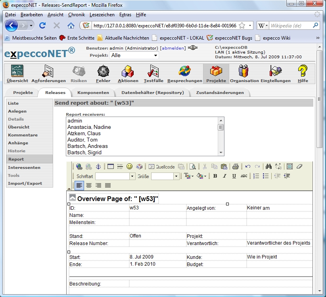Click the printer icon in editor toolbar
The height and width of the screenshot is (297, 326).
(235, 167)
